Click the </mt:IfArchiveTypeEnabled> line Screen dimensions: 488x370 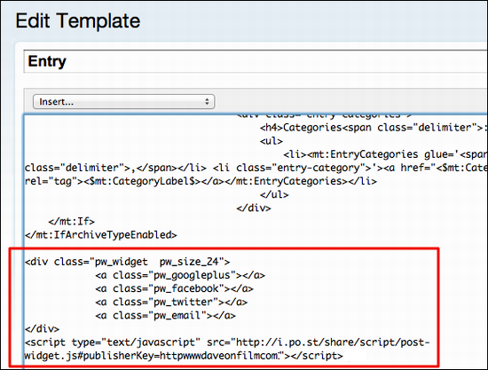click(x=100, y=235)
